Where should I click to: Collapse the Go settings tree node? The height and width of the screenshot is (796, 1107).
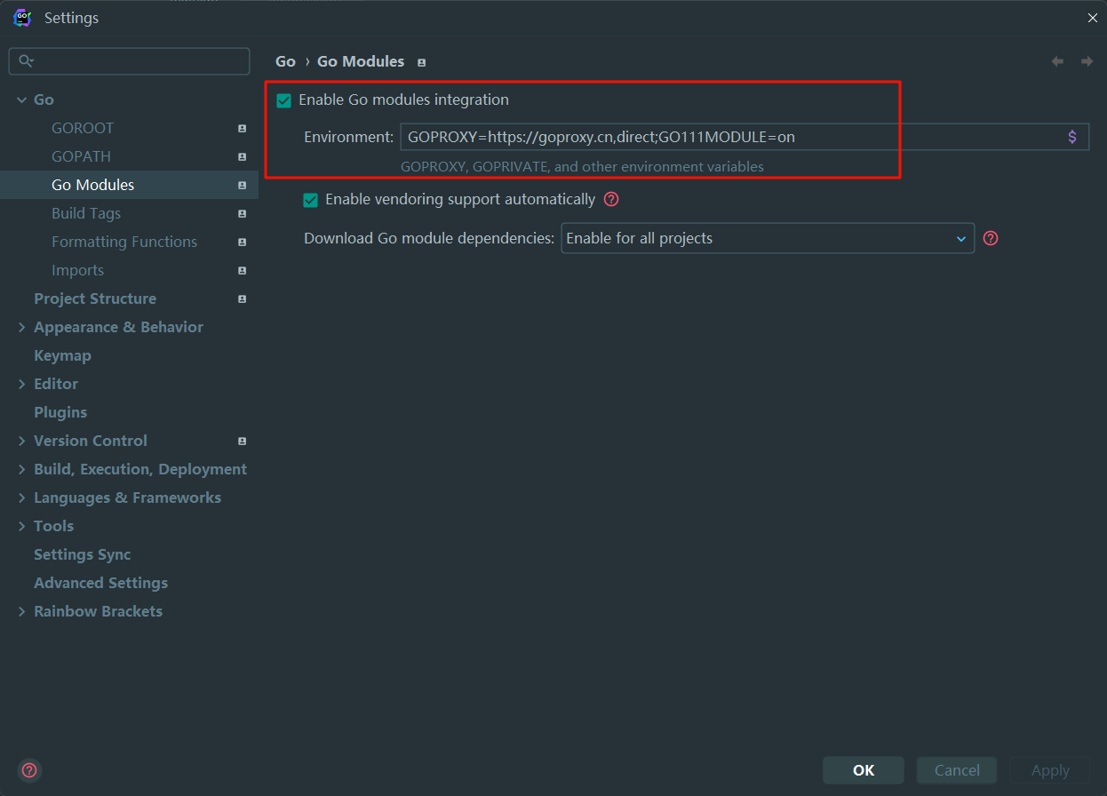22,99
